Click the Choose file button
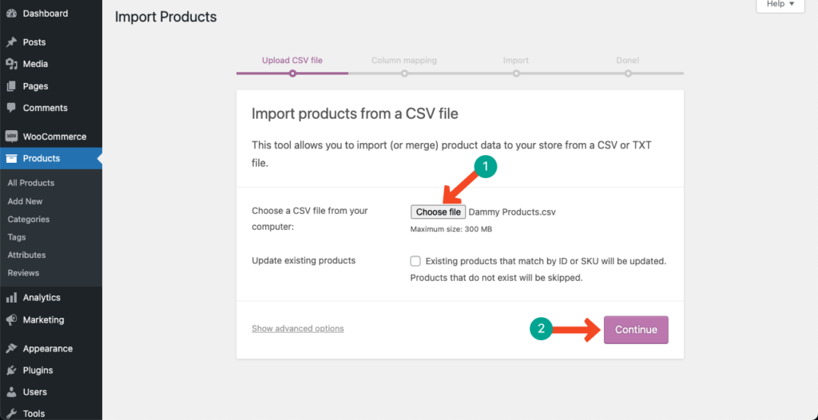 point(438,212)
